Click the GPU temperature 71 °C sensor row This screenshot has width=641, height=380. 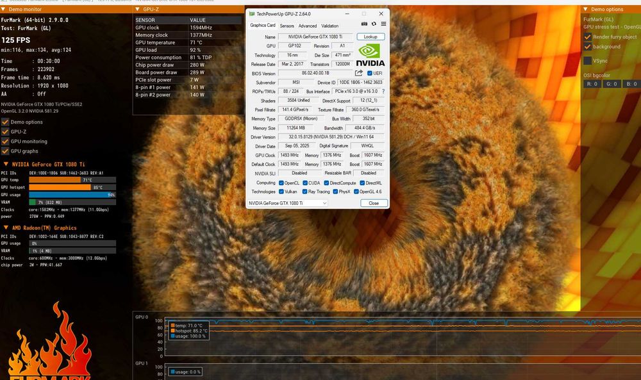coord(188,42)
